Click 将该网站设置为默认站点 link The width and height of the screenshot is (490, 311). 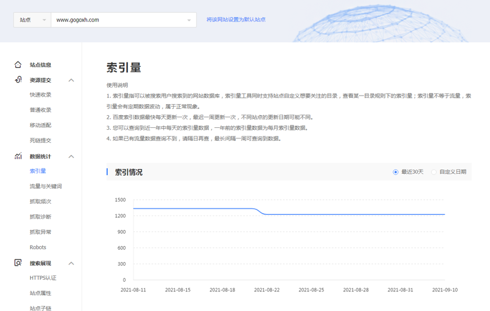tap(236, 20)
